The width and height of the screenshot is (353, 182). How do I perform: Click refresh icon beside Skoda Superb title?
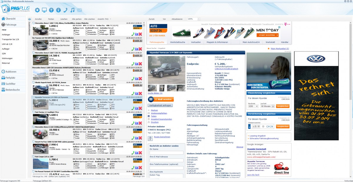tap(33, 82)
